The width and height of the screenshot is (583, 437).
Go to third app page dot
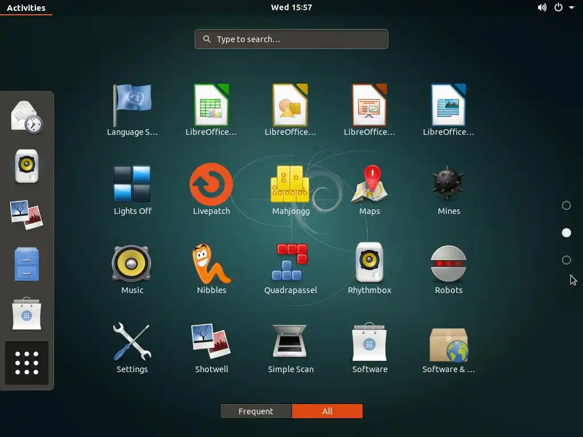pyautogui.click(x=566, y=260)
